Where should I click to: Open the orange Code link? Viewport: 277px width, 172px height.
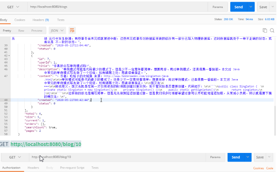tap(270, 168)
